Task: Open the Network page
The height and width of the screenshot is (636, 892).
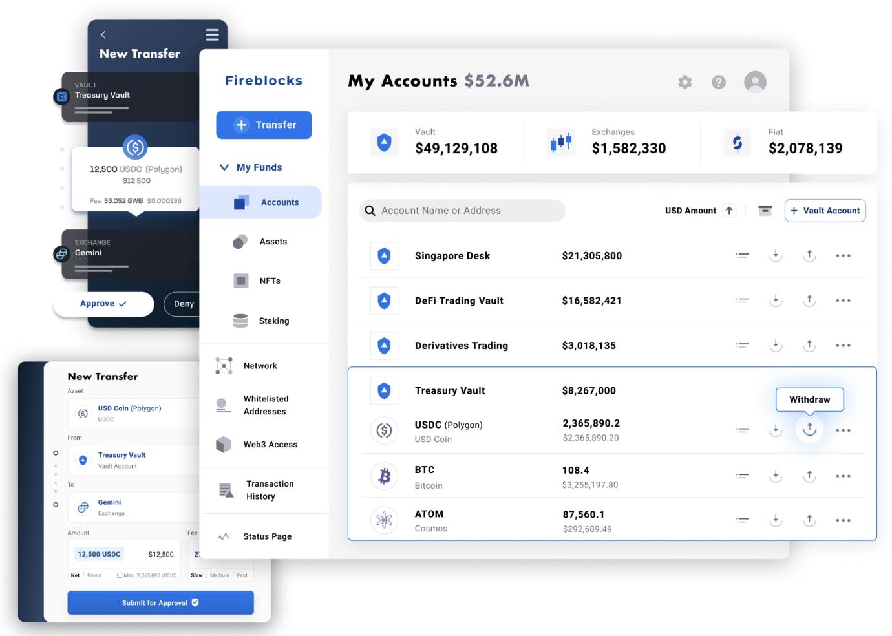Action: coord(246,366)
